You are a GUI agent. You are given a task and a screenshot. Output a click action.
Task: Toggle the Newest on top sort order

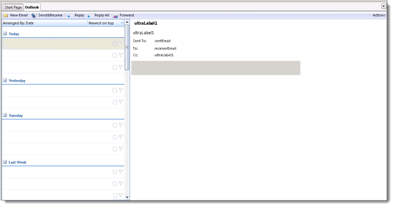point(105,23)
